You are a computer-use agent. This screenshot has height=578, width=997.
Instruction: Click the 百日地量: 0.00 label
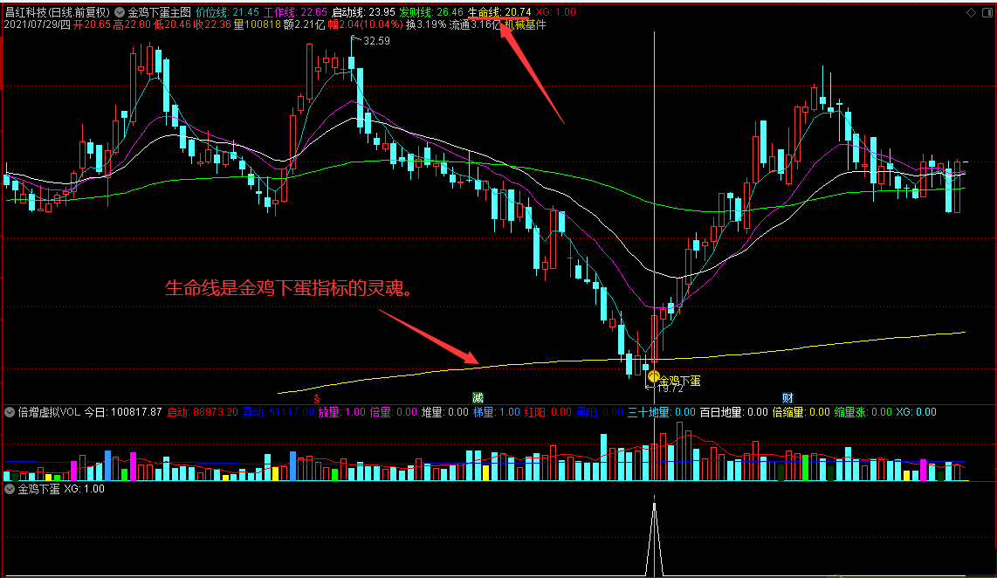pyautogui.click(x=733, y=412)
